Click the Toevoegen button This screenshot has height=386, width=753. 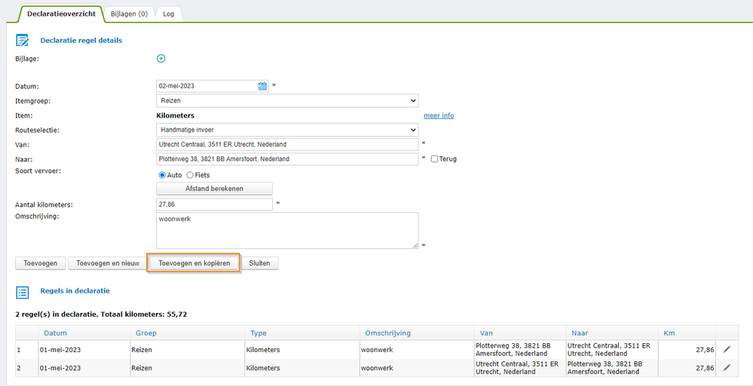pos(41,263)
